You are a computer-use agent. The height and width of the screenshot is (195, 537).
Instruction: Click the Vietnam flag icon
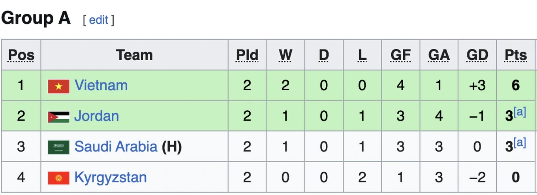[x=58, y=86]
